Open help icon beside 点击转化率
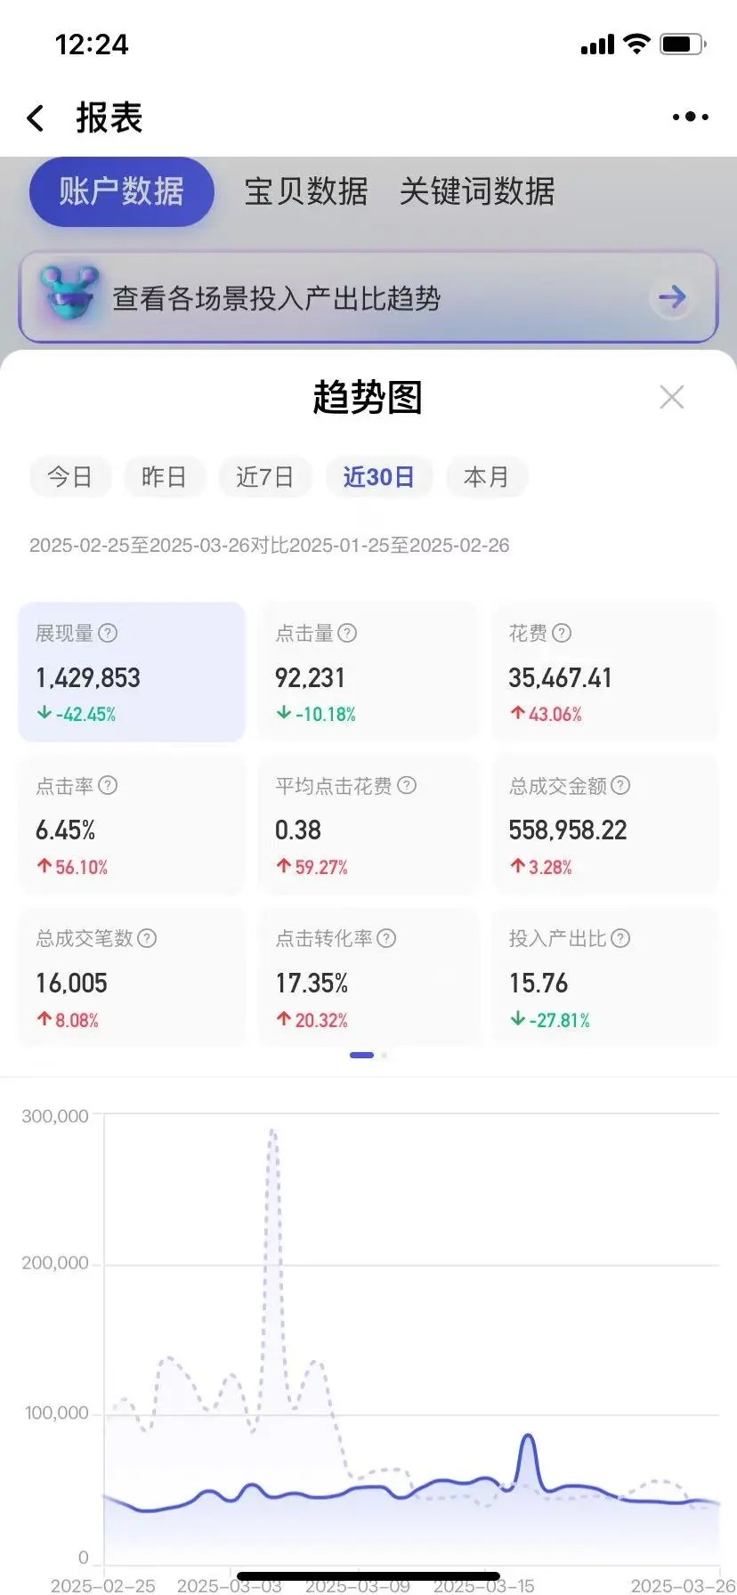This screenshot has width=737, height=1595. pos(386,938)
